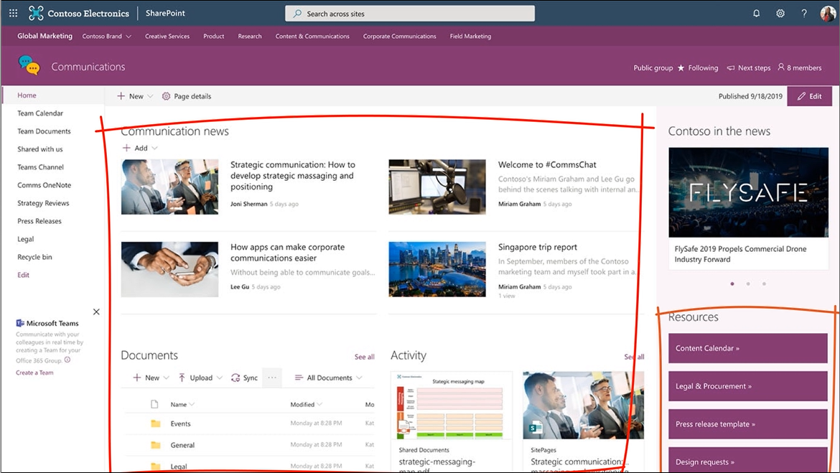The height and width of the screenshot is (473, 840).
Task: Open the Singapore trip report thumbnail
Action: [x=437, y=269]
